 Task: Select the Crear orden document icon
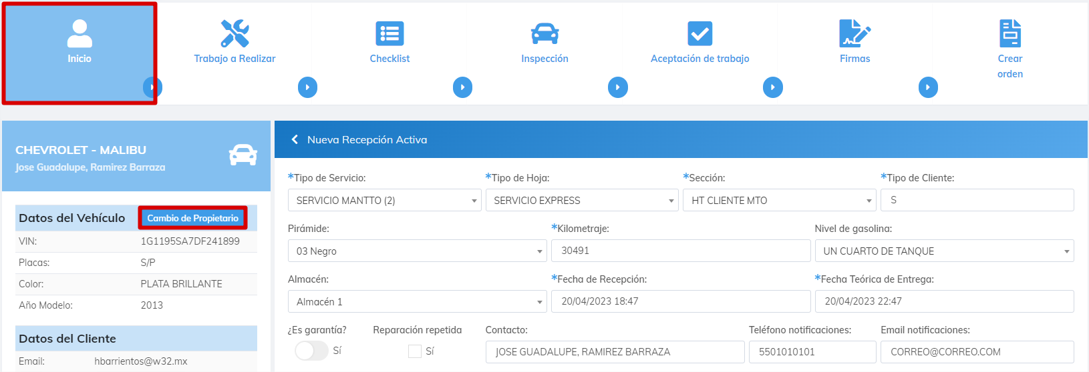(x=1009, y=33)
